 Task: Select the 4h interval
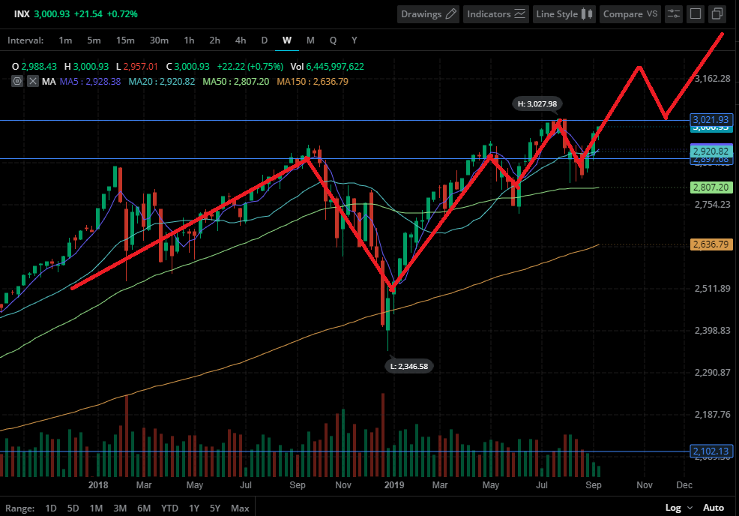click(x=241, y=40)
